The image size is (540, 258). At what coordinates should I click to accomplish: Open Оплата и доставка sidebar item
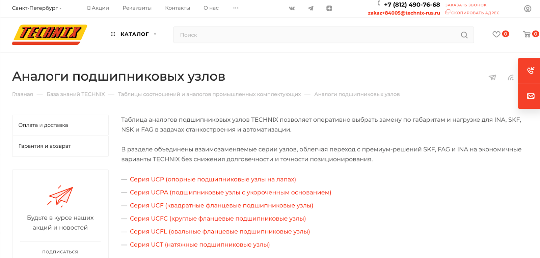[x=43, y=125]
